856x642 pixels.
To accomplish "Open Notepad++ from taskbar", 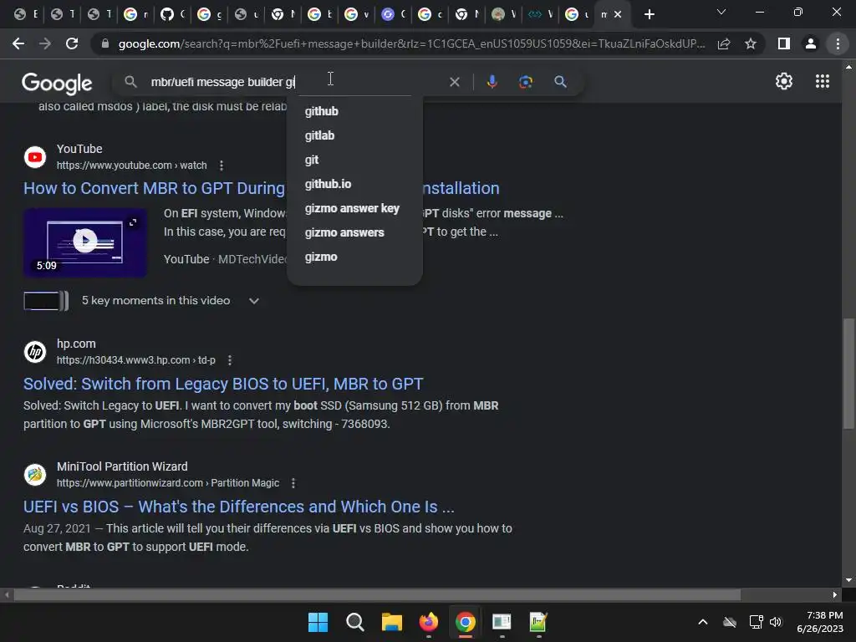I will tap(538, 622).
